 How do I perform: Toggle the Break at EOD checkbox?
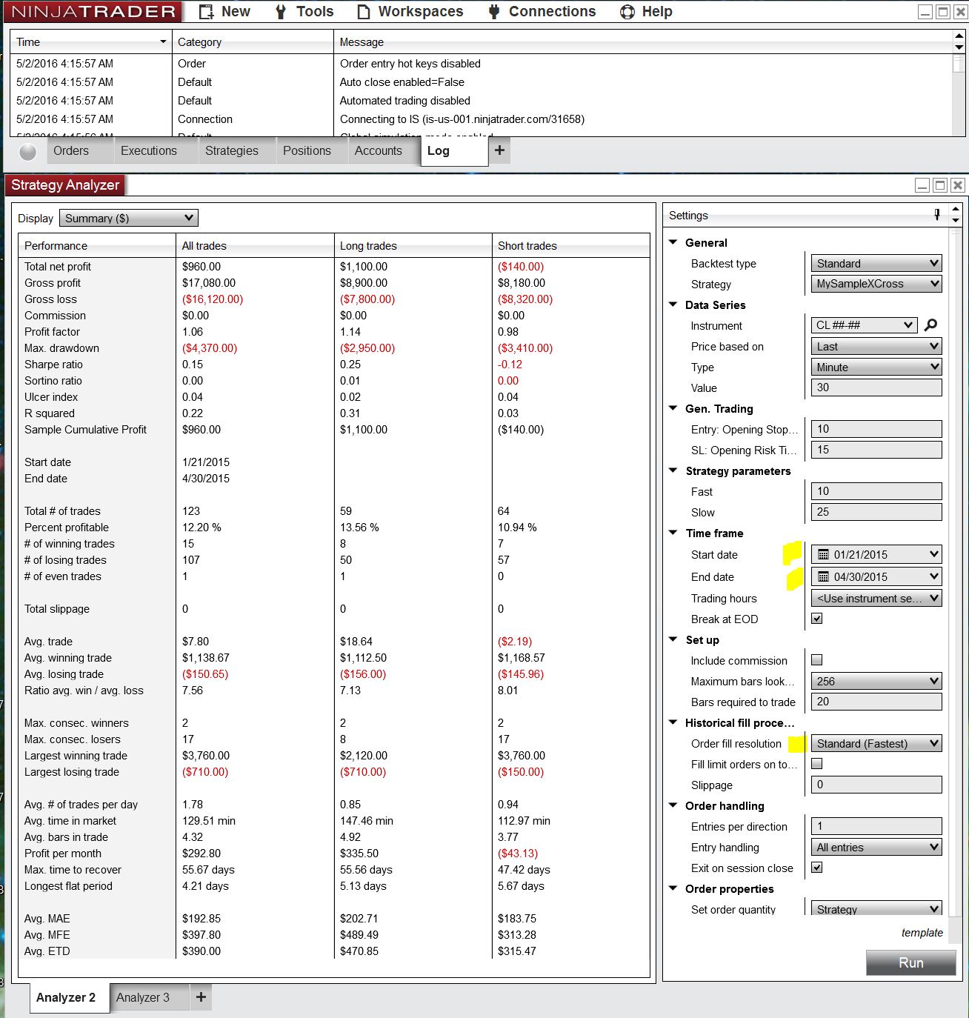click(817, 619)
